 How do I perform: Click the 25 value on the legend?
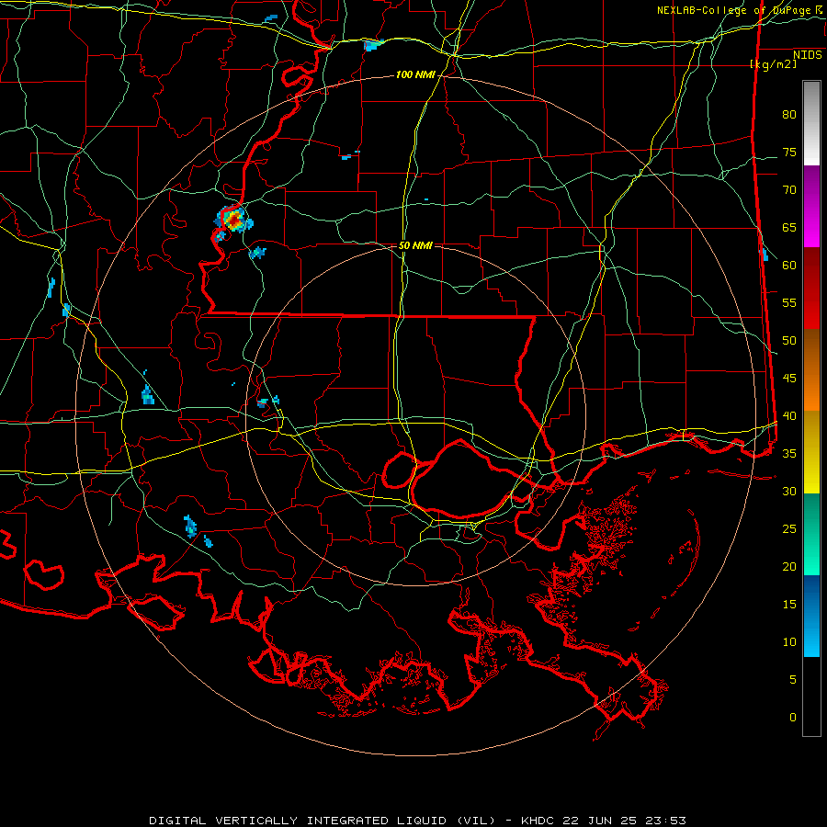coord(789,529)
